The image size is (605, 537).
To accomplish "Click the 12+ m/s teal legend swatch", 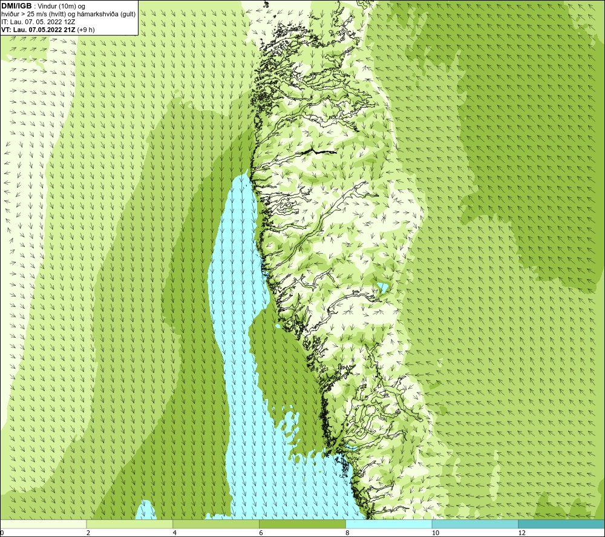I will point(562,524).
